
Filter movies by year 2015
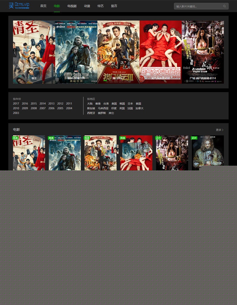(x=34, y=104)
